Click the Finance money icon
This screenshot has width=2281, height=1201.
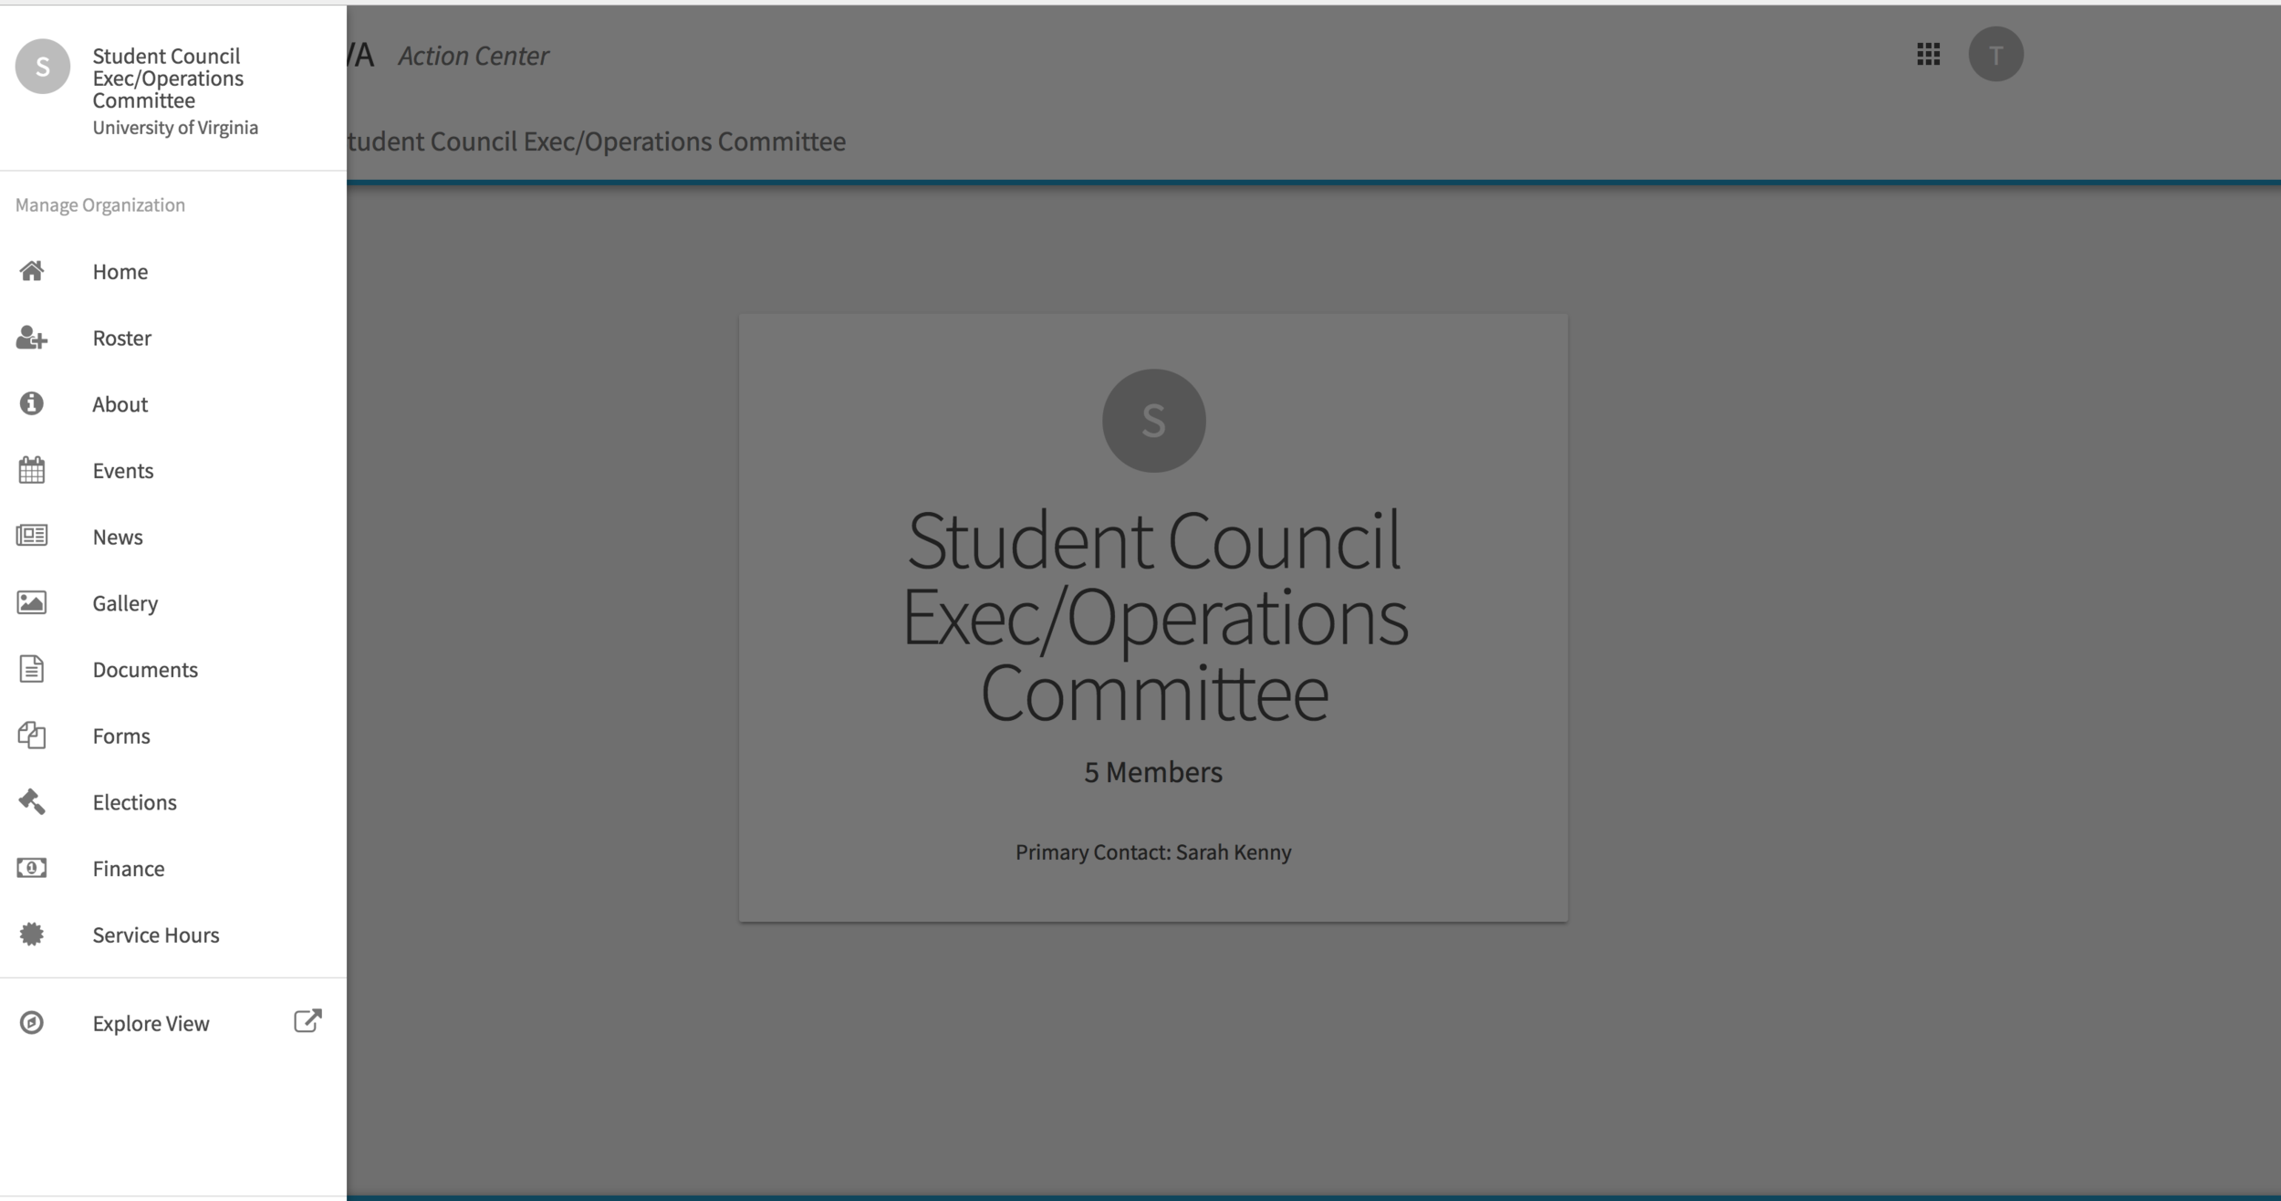32,868
